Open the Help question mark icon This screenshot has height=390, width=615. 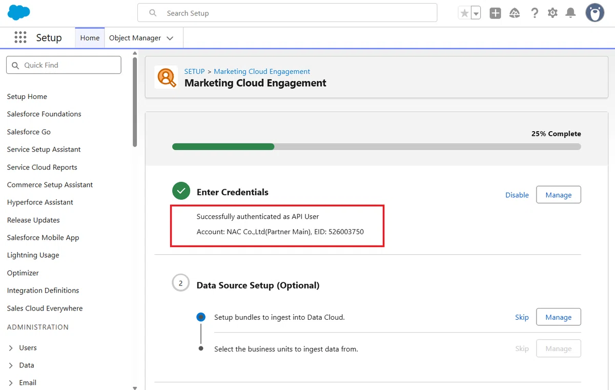pyautogui.click(x=535, y=13)
